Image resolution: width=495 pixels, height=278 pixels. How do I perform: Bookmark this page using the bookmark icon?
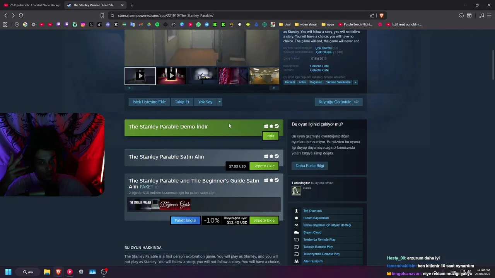[x=102, y=15]
